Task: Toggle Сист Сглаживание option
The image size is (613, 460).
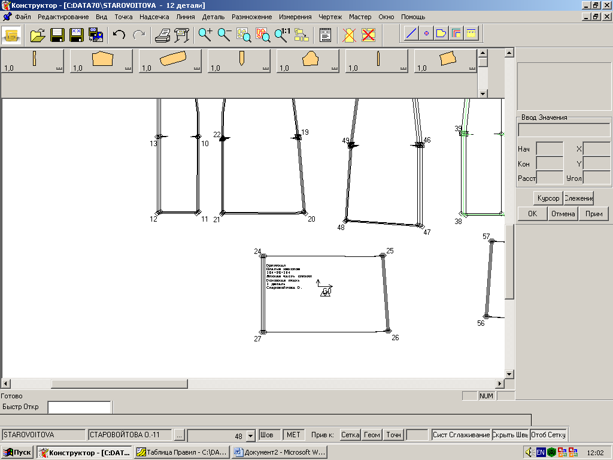Action: [462, 435]
